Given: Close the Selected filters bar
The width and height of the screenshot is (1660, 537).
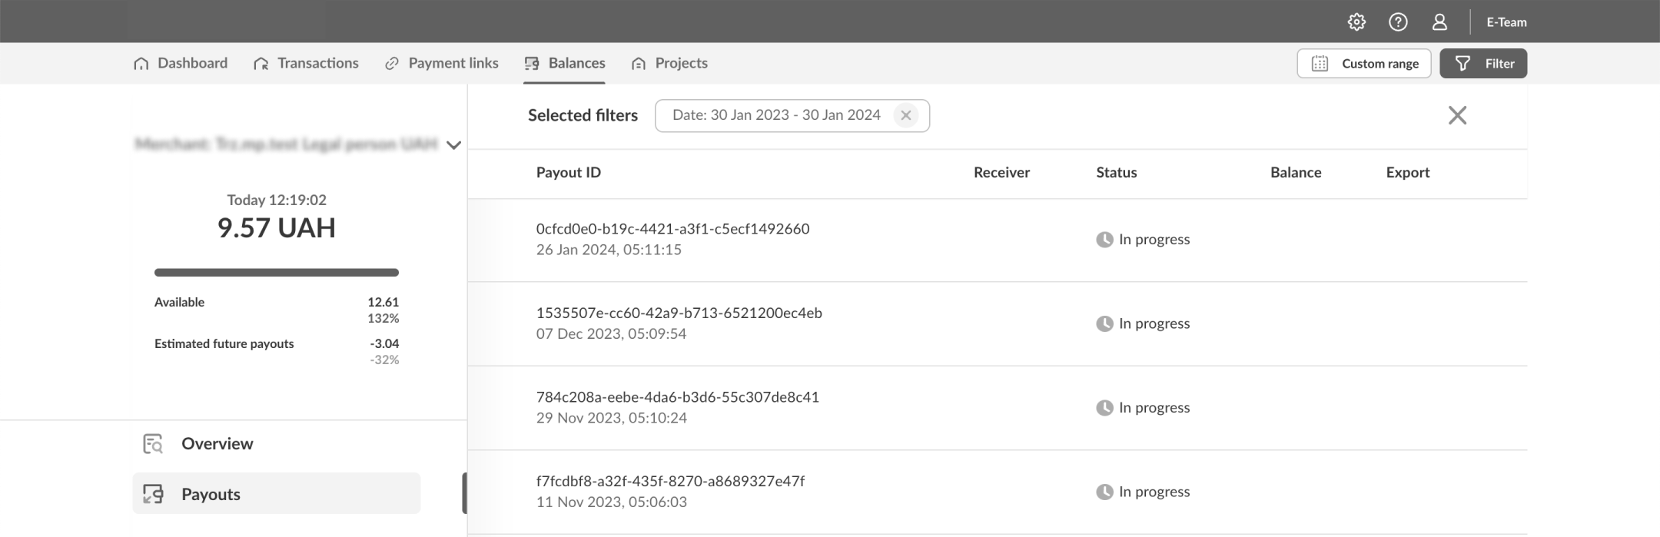Looking at the screenshot, I should (x=1457, y=115).
